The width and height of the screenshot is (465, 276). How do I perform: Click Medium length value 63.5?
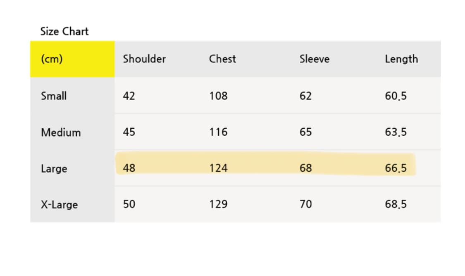[x=396, y=132]
